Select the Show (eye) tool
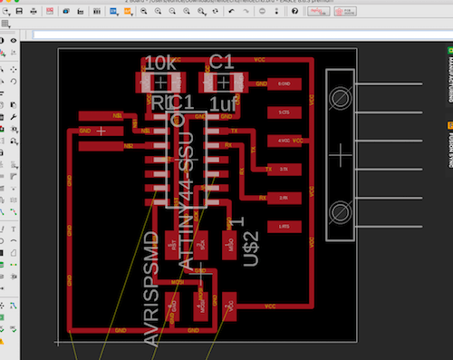453x360 pixels. coord(14,40)
